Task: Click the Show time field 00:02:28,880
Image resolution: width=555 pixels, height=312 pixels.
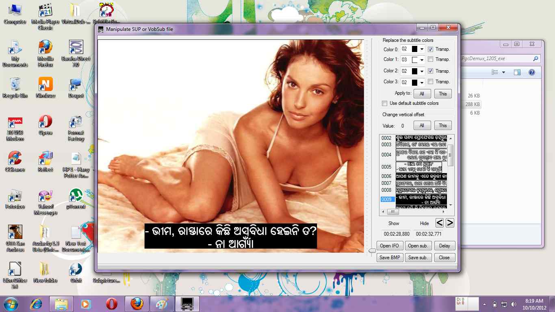Action: pos(397,234)
